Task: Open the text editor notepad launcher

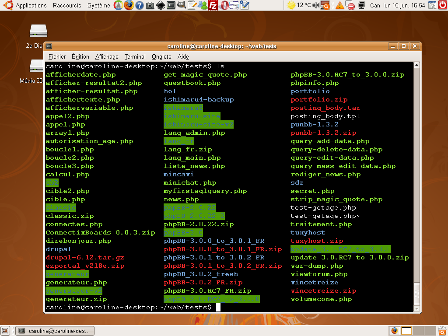Action: 192,5
